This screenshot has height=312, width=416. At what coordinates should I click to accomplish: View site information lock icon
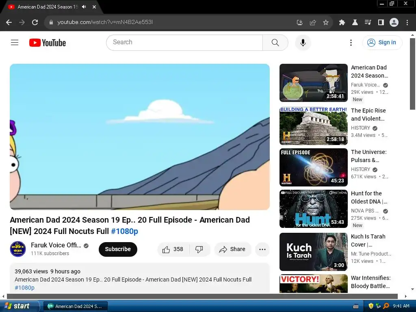(51, 22)
